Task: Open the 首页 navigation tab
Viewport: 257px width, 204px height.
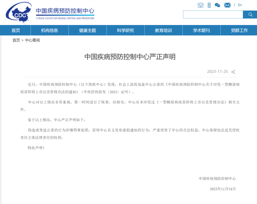Action: (x=16, y=31)
